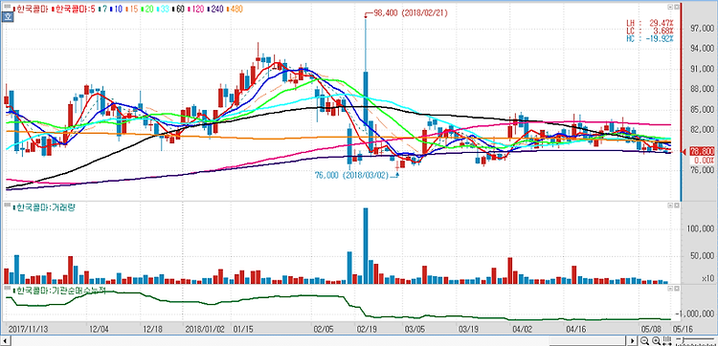Viewport: 718px width, 346px height.
Task: Select the 7-day moving average legend
Action: click(x=103, y=9)
